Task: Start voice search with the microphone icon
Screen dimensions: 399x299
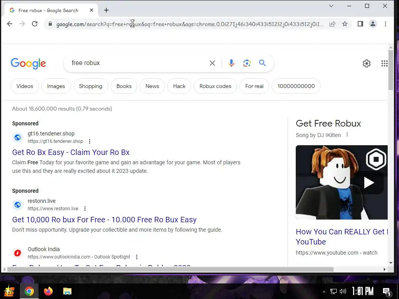Action: click(231, 63)
